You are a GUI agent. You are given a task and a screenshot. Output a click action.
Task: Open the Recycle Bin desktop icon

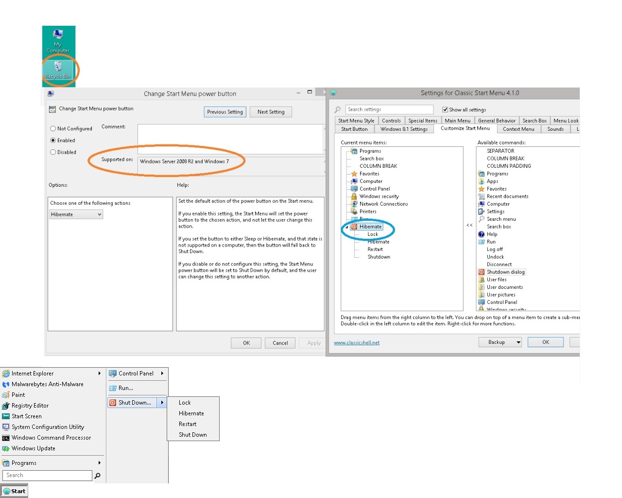pyautogui.click(x=58, y=67)
